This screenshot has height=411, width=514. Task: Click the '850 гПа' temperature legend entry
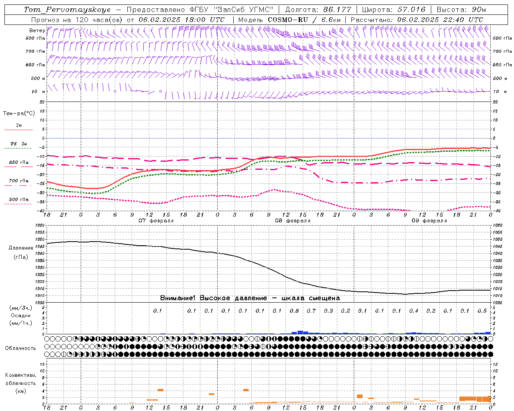(19, 163)
